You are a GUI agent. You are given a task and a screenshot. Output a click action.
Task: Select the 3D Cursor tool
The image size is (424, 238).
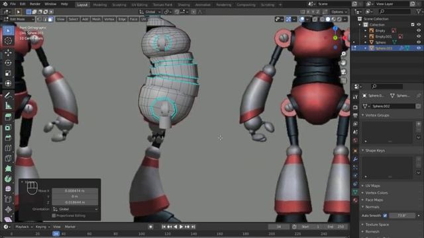pyautogui.click(x=8, y=41)
